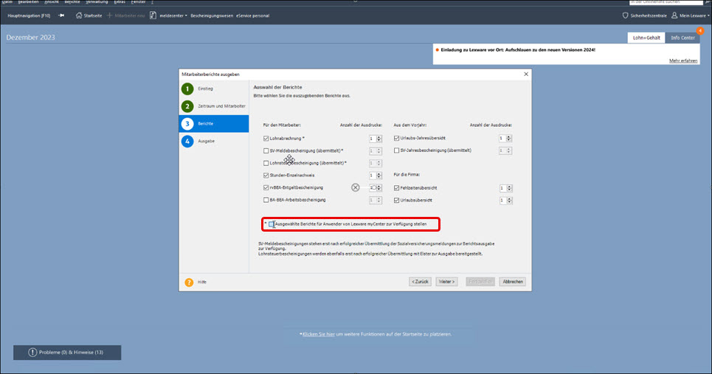Click the pin icon beside Hauptnavigation
The image size is (712, 374).
click(x=61, y=15)
